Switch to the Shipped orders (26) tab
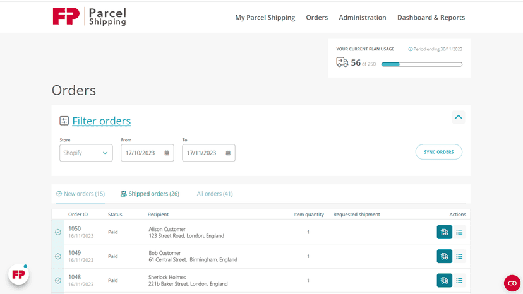523x294 pixels. point(150,194)
